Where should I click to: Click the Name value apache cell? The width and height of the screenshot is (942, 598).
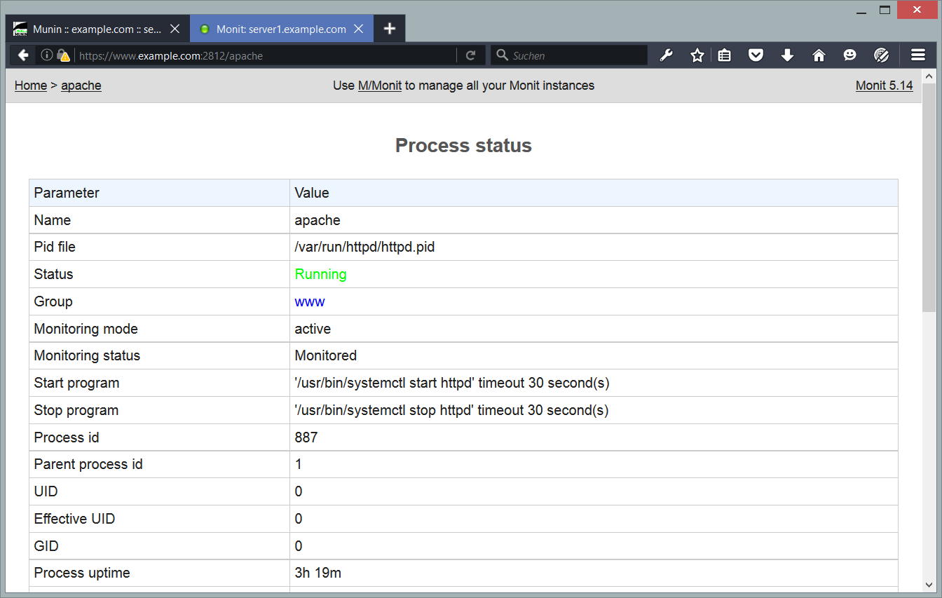pyautogui.click(x=594, y=220)
